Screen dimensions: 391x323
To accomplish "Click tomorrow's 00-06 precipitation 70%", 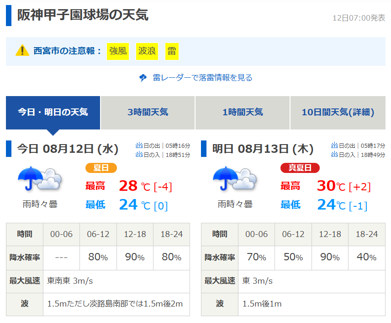I will 256,257.
